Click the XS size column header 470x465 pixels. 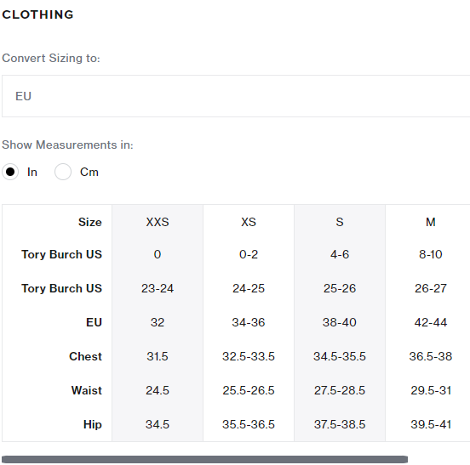[x=249, y=222]
